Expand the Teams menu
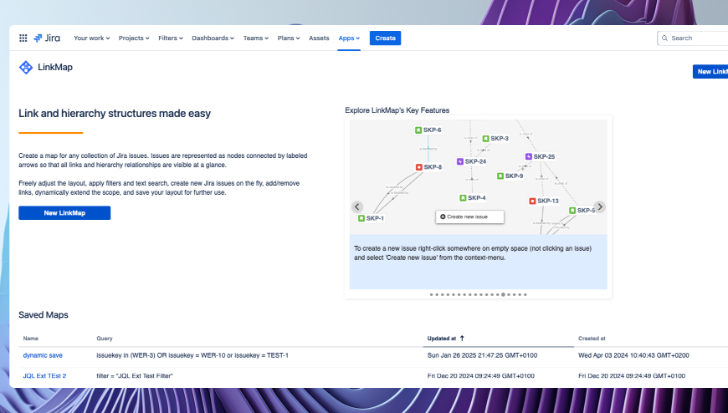 point(256,38)
